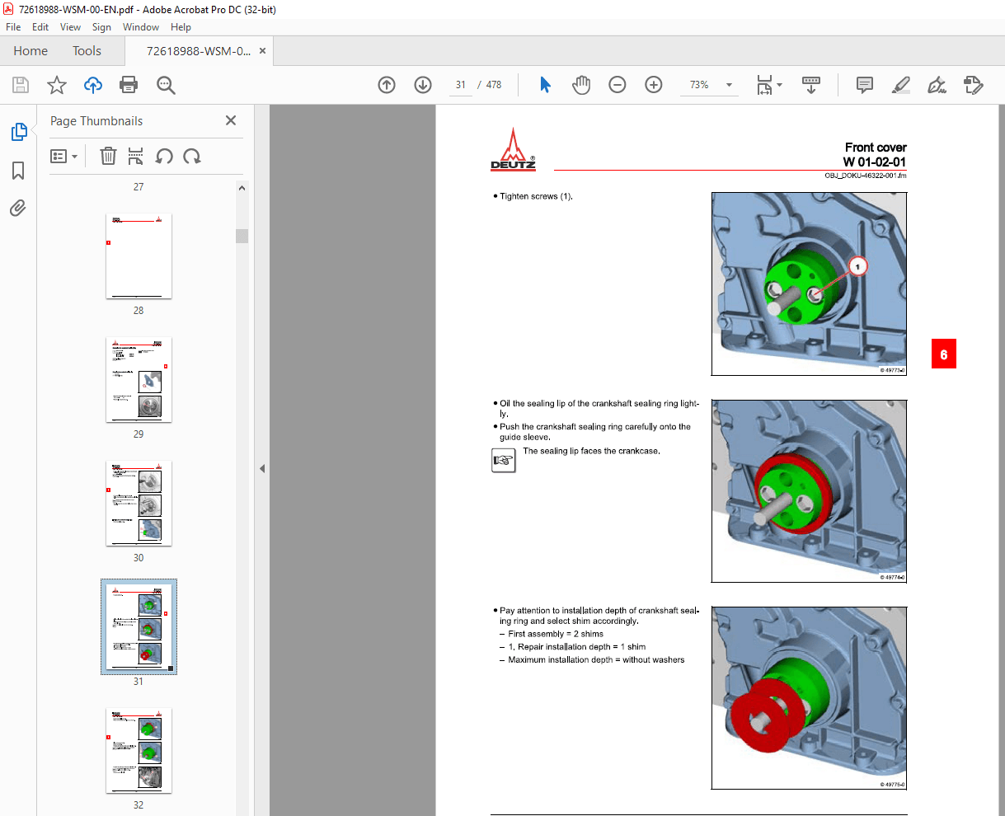Rotate the selected page counterclockwise
This screenshot has width=1005, height=816.
164,156
